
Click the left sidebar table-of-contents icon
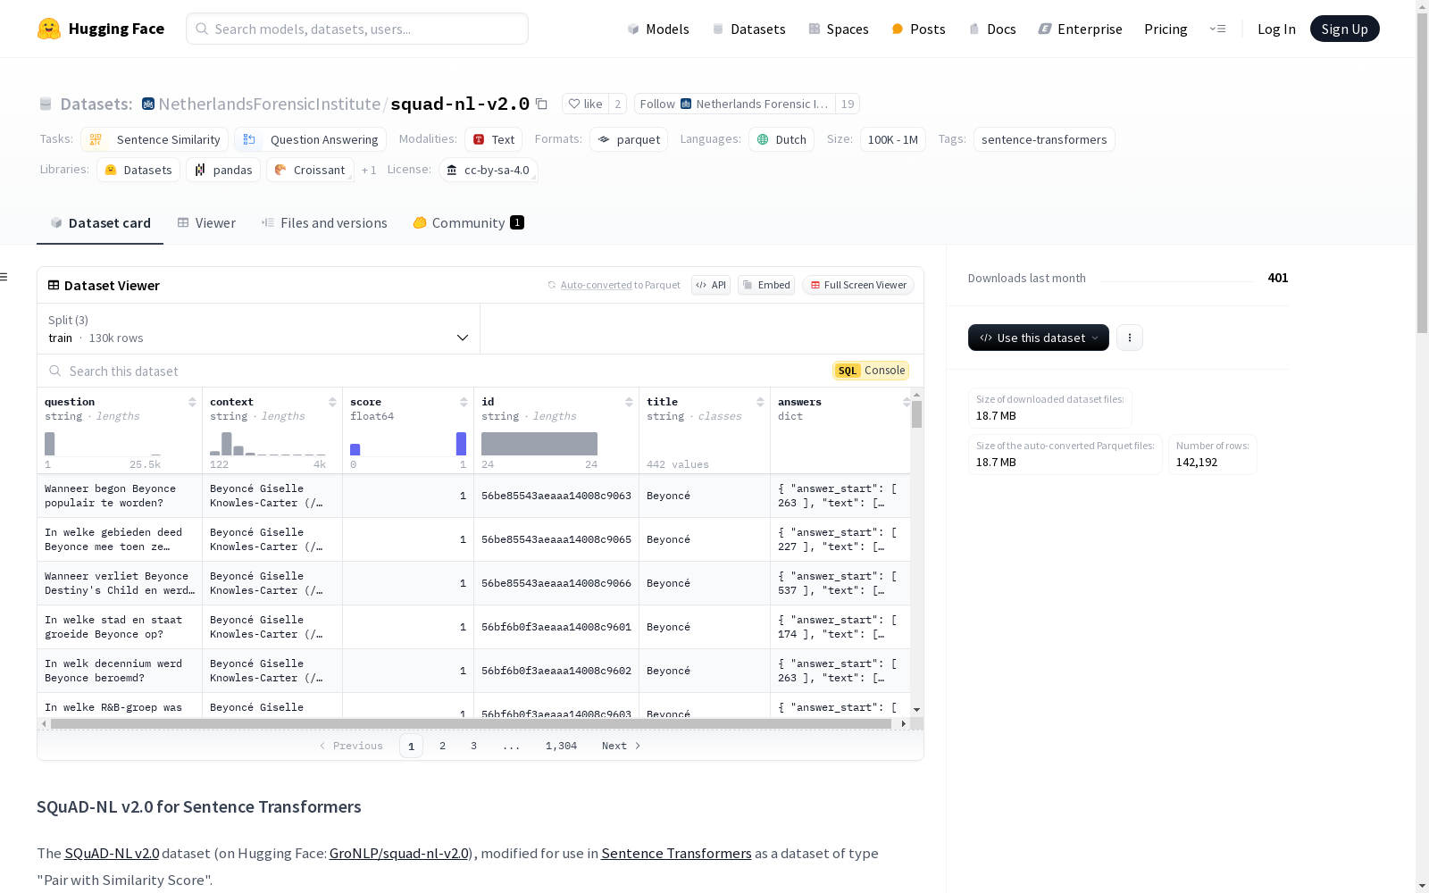click(x=4, y=277)
